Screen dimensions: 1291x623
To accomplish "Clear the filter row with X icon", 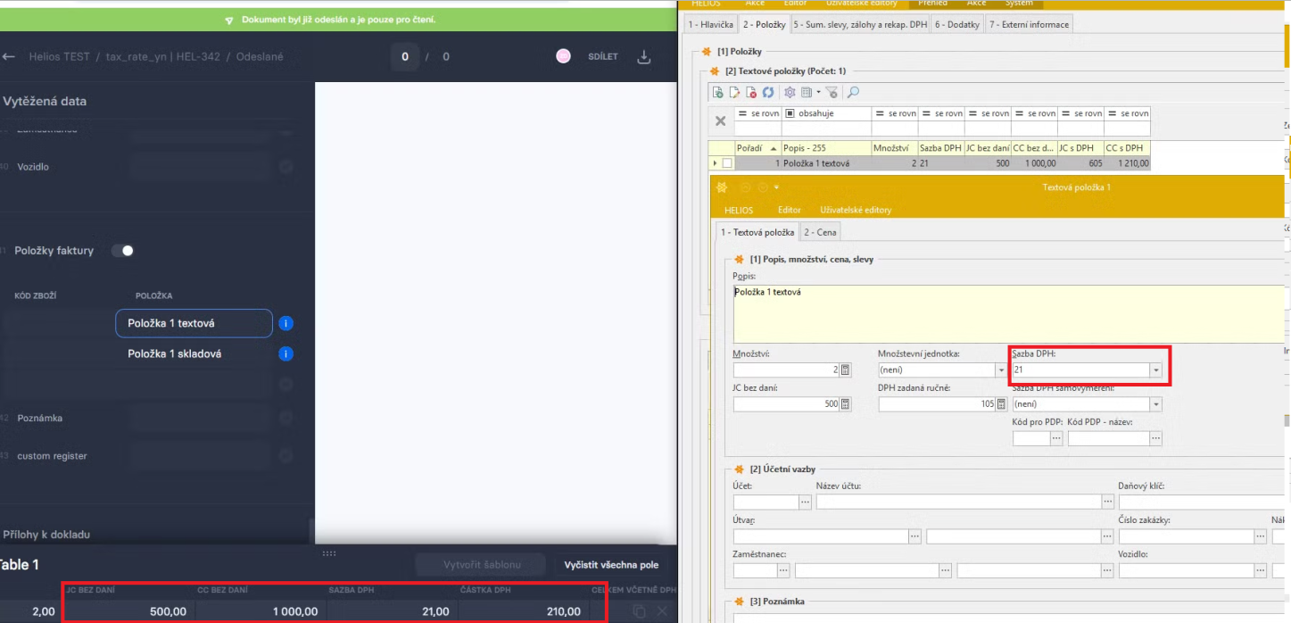I will pos(721,121).
